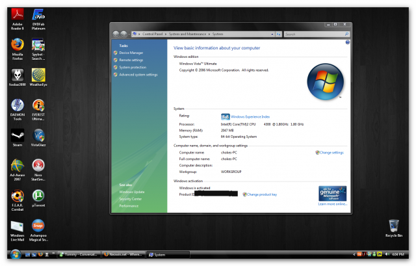Click the Change product key link
Image resolution: width=416 pixels, height=266 pixels.
262,194
